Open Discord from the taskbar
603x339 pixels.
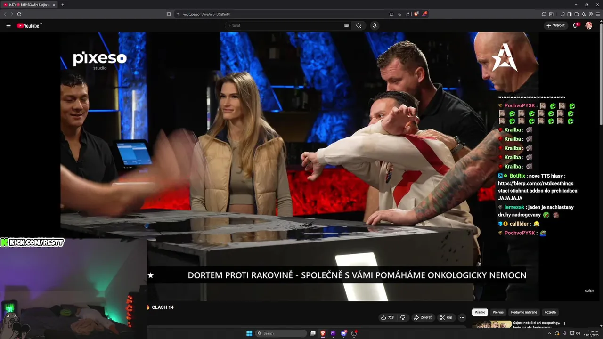click(343, 333)
